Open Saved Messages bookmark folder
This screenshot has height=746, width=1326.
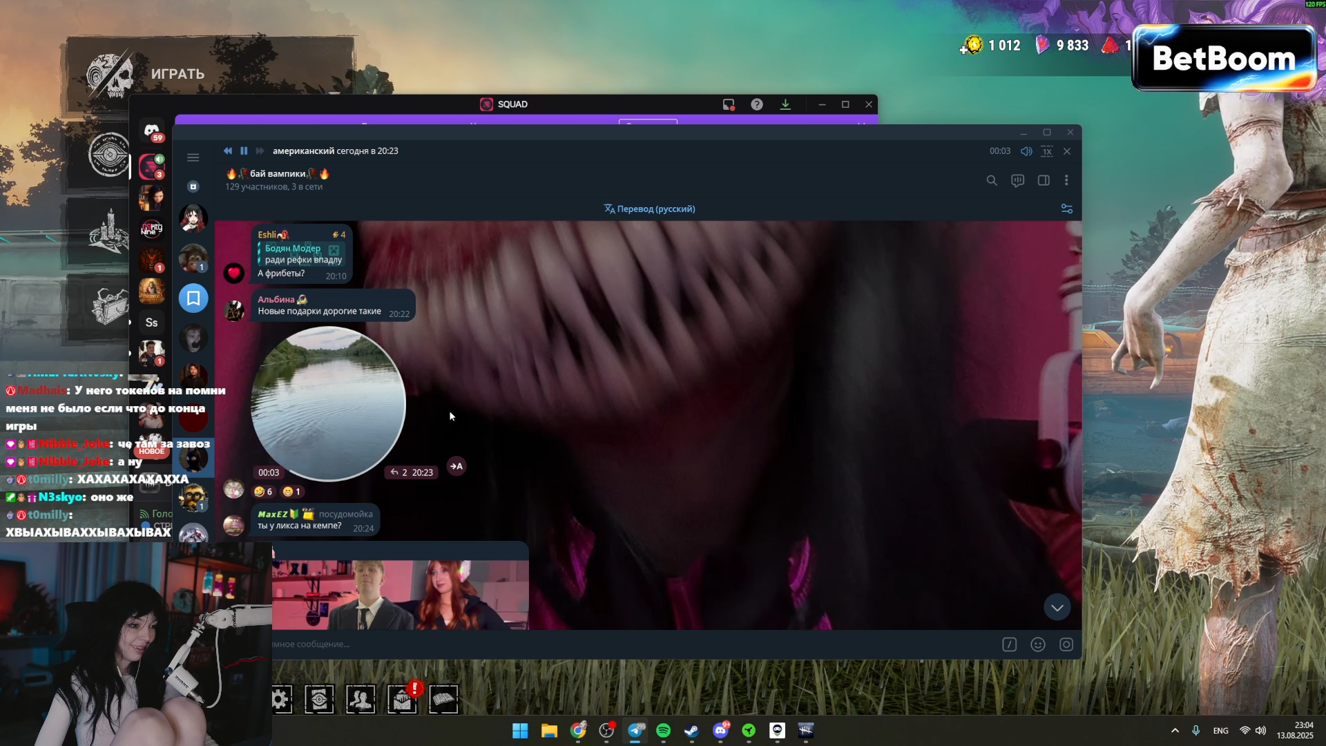193,298
